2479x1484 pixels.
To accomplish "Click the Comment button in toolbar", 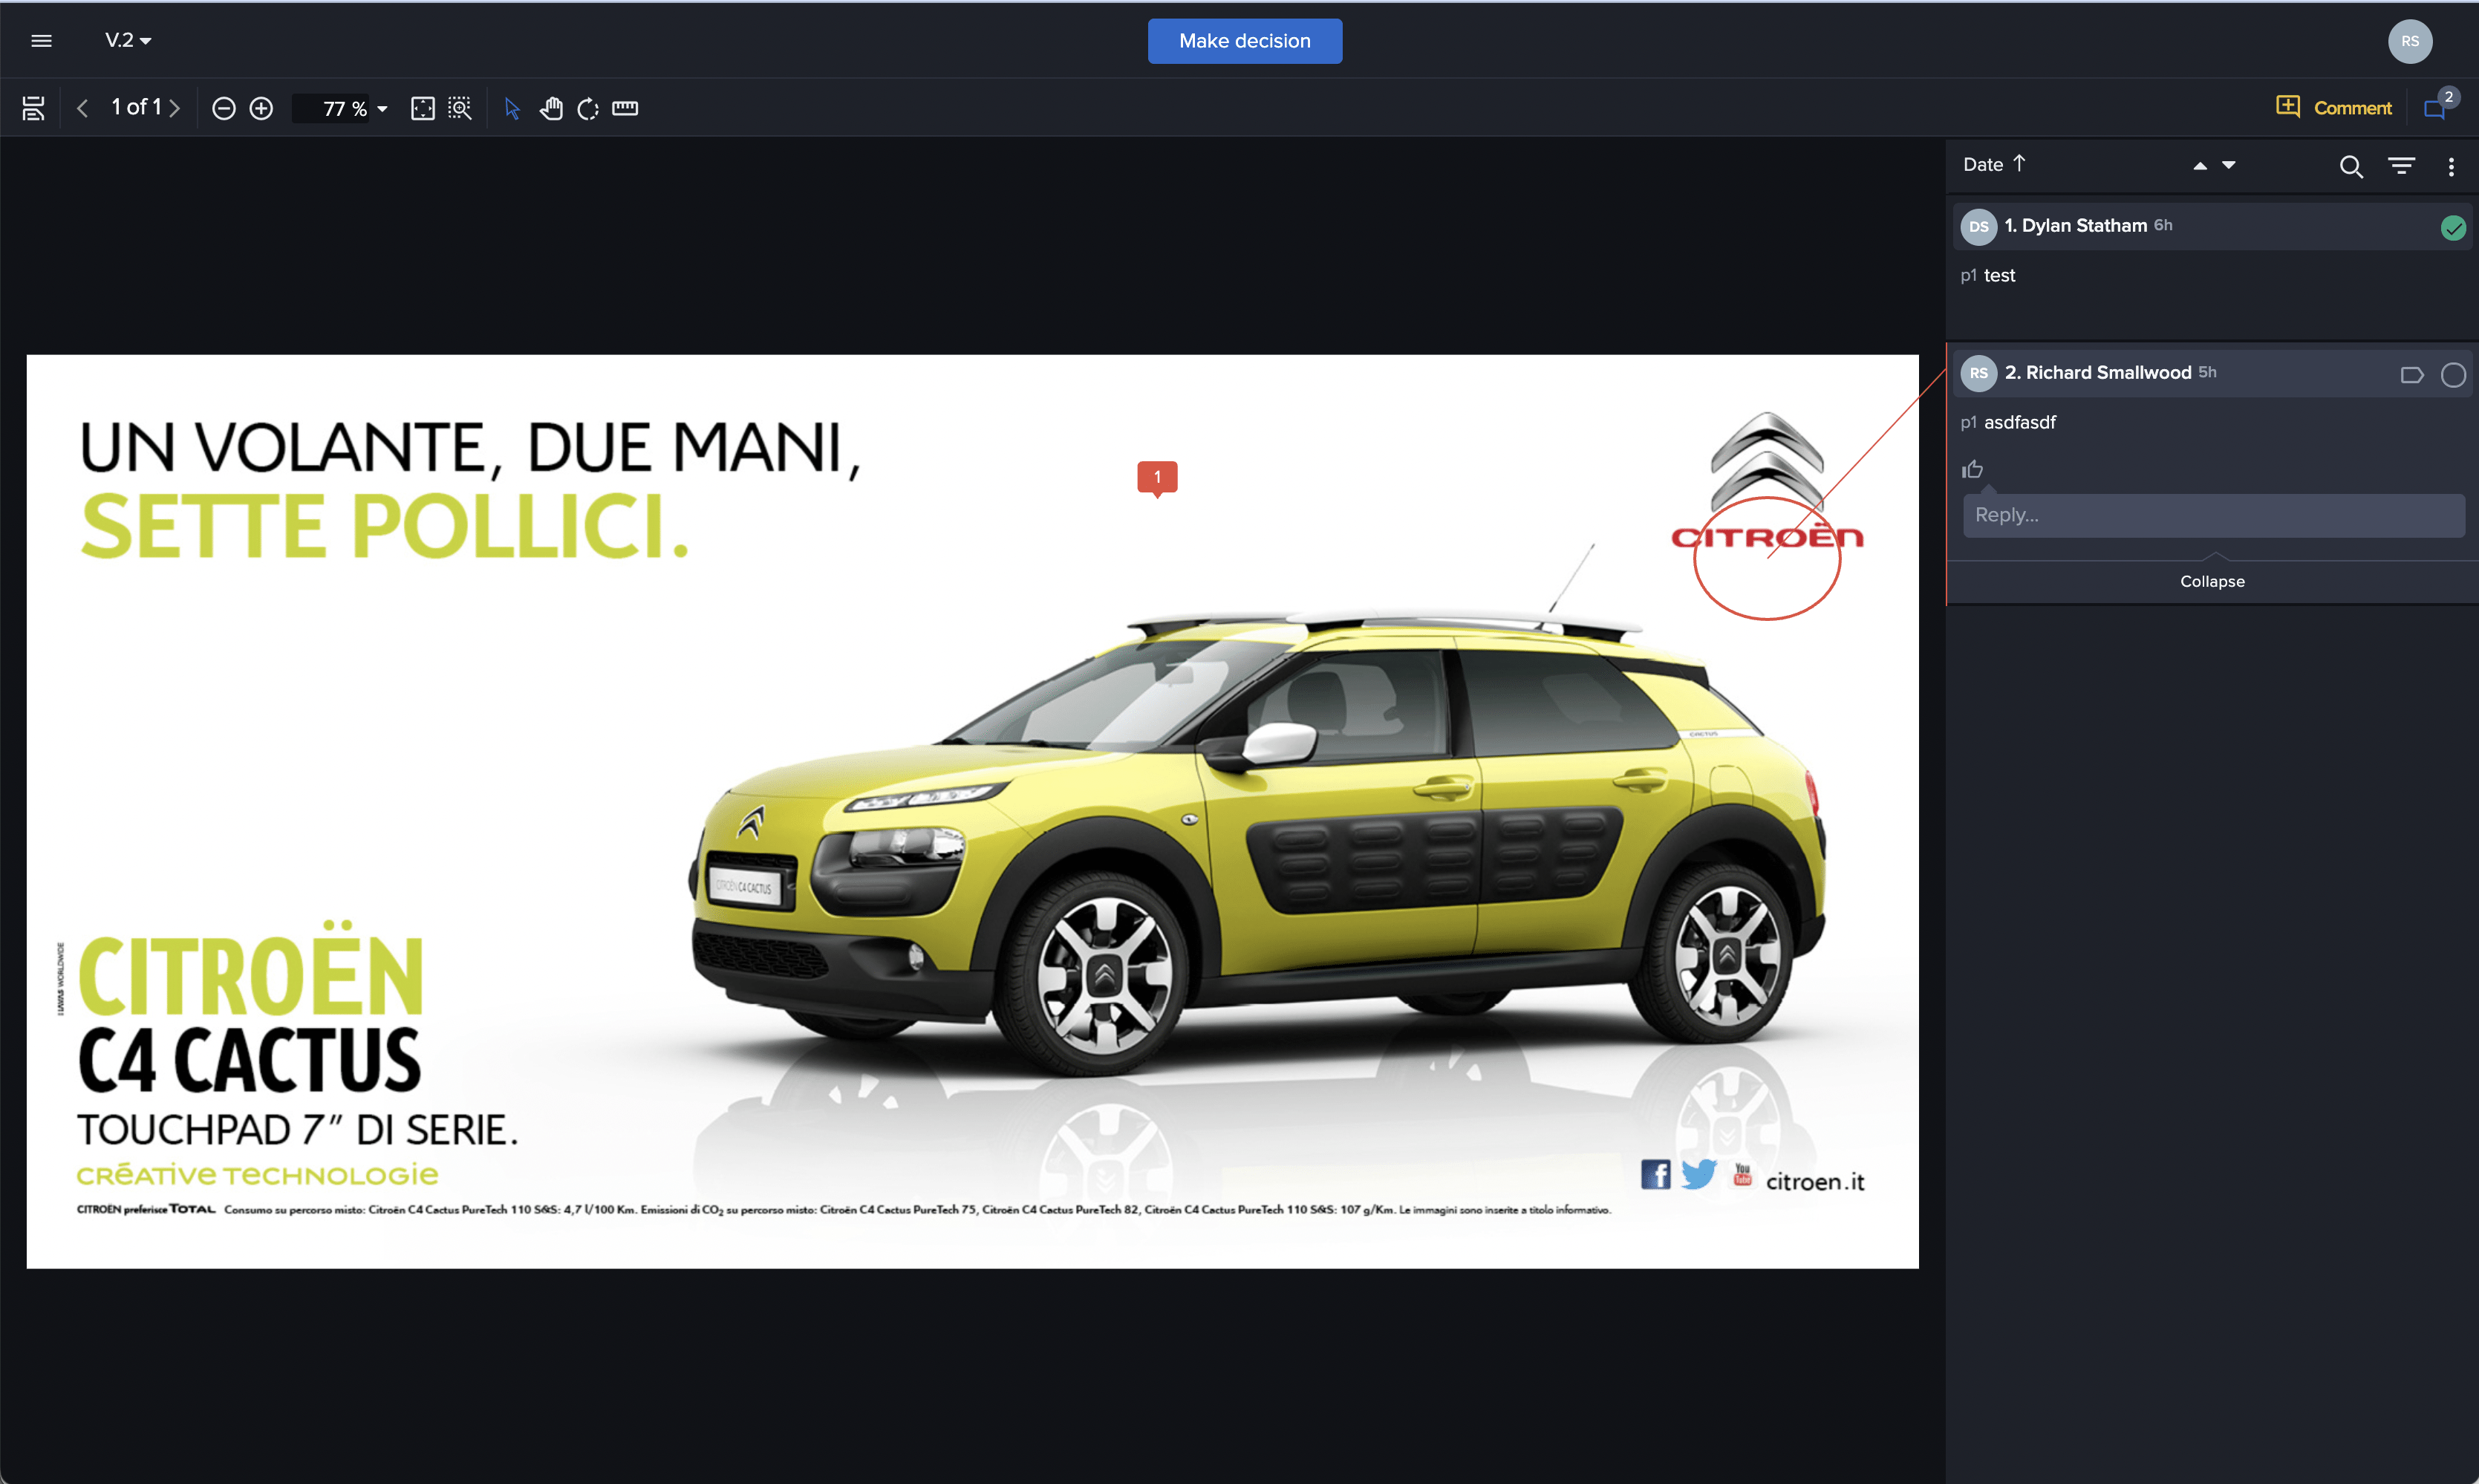I will click(x=2334, y=107).
